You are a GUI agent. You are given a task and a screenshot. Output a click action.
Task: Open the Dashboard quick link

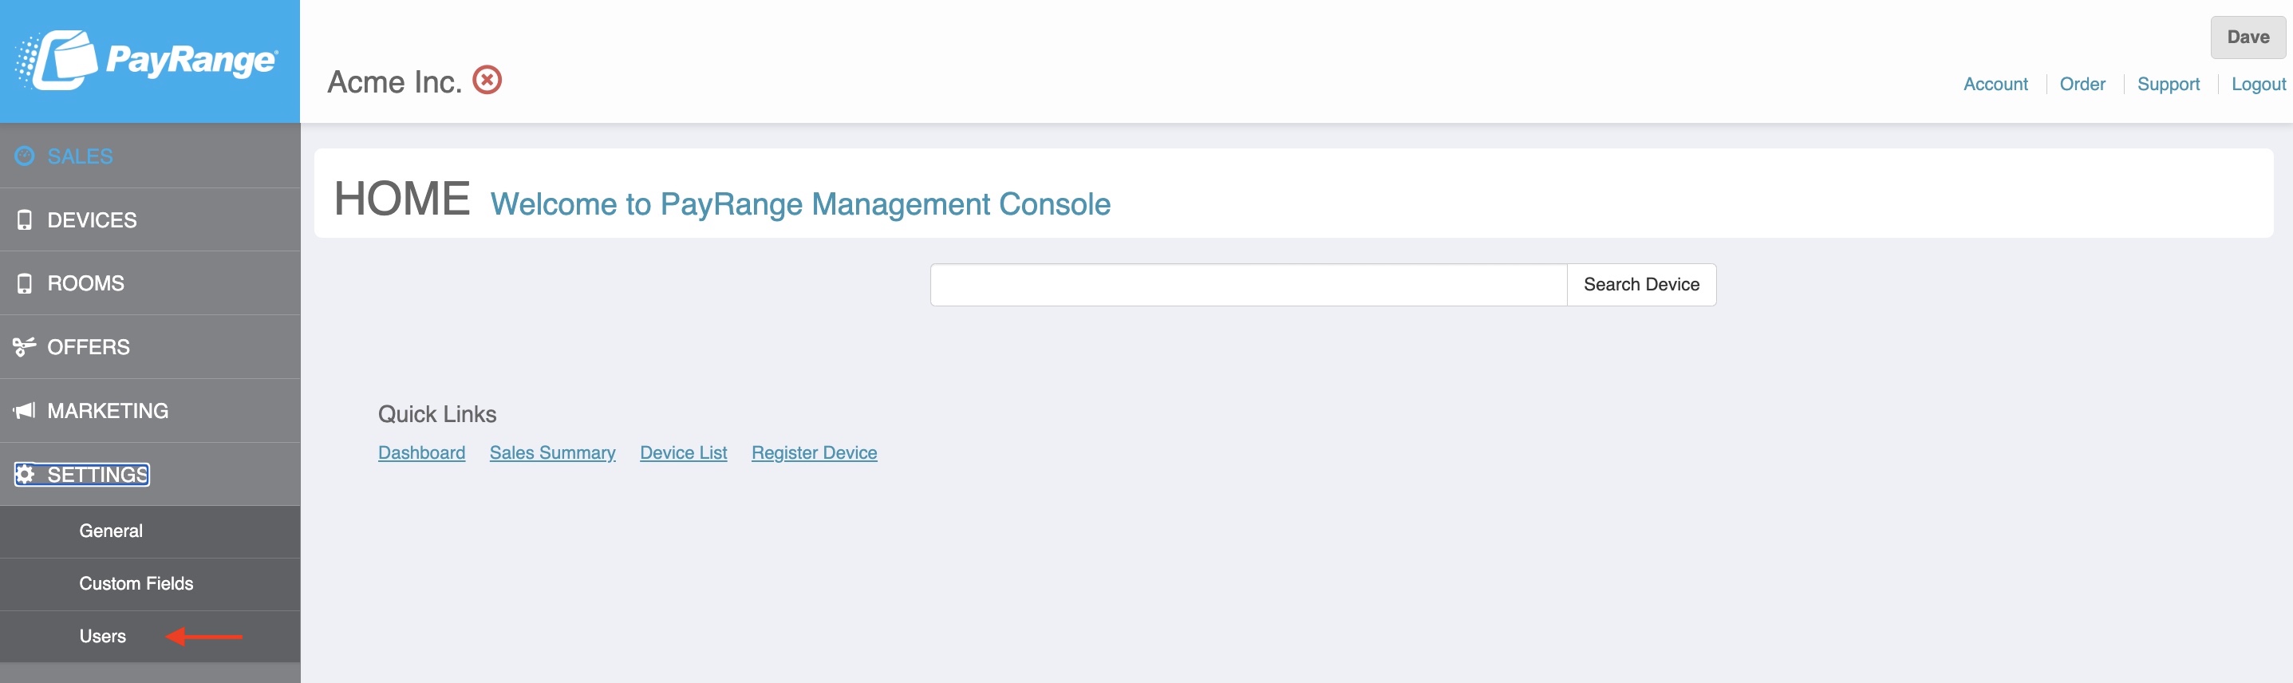tap(422, 452)
